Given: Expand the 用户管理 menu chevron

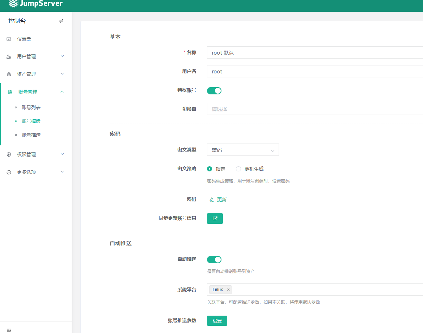Looking at the screenshot, I should pyautogui.click(x=62, y=56).
